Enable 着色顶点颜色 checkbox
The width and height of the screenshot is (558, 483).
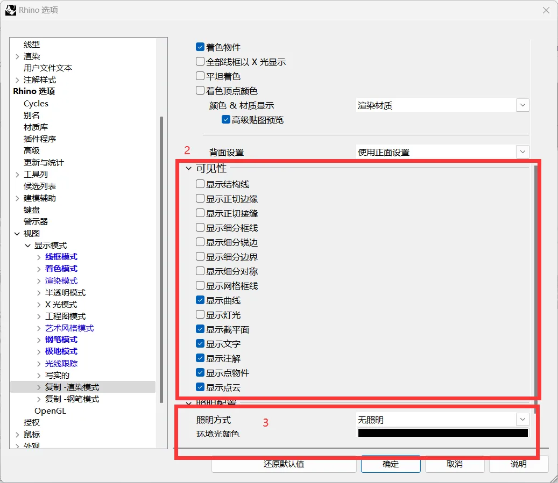tap(200, 91)
